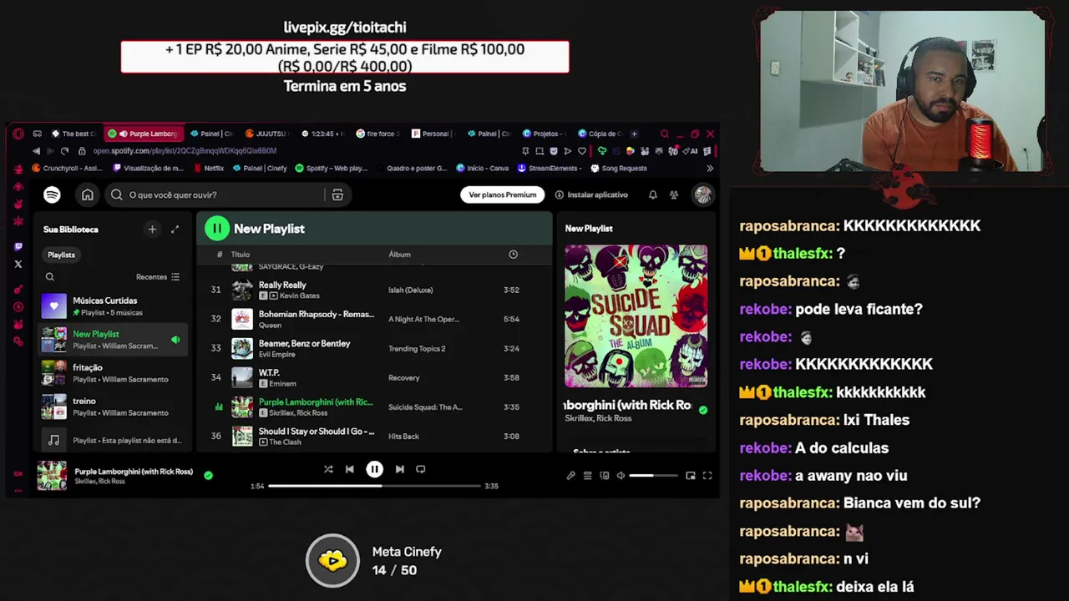Open Músicas Curtidas playlist
Viewport: 1069px width, 601px height.
point(113,306)
